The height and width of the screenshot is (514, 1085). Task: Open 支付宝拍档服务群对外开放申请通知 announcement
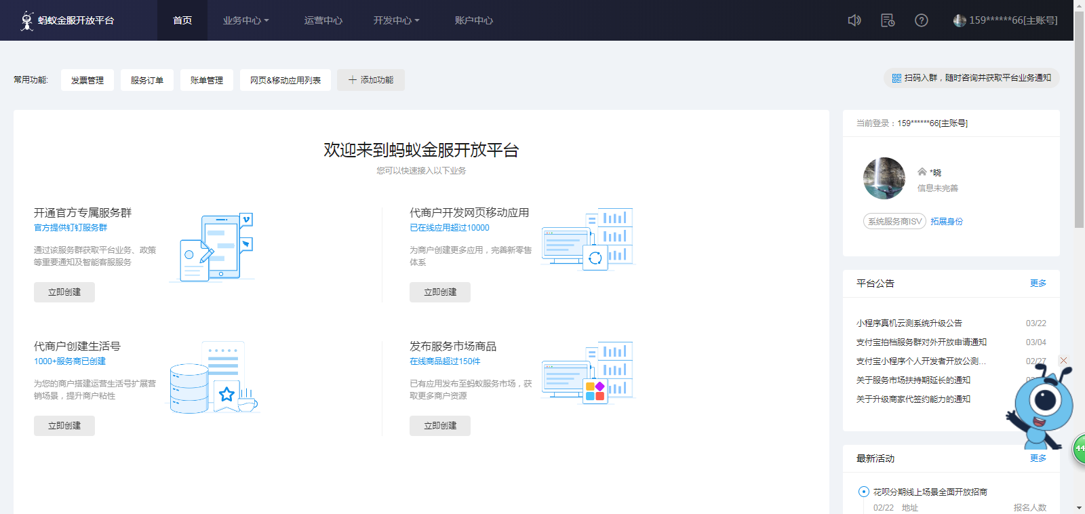(x=922, y=342)
